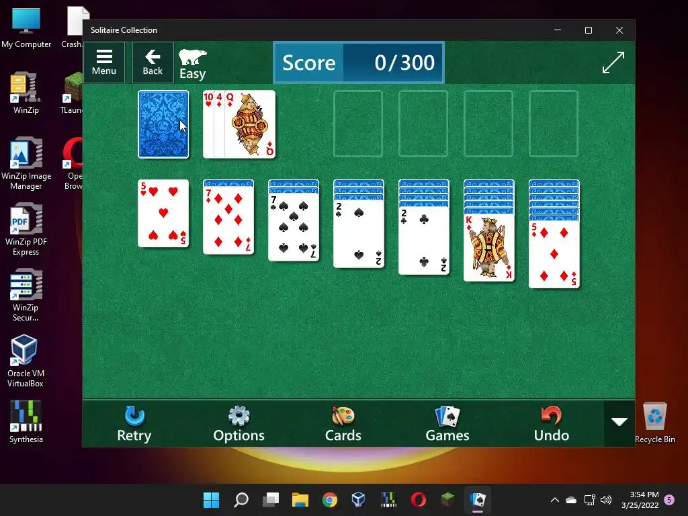Open the Windows Start menu
The height and width of the screenshot is (516, 688).
coord(211,500)
